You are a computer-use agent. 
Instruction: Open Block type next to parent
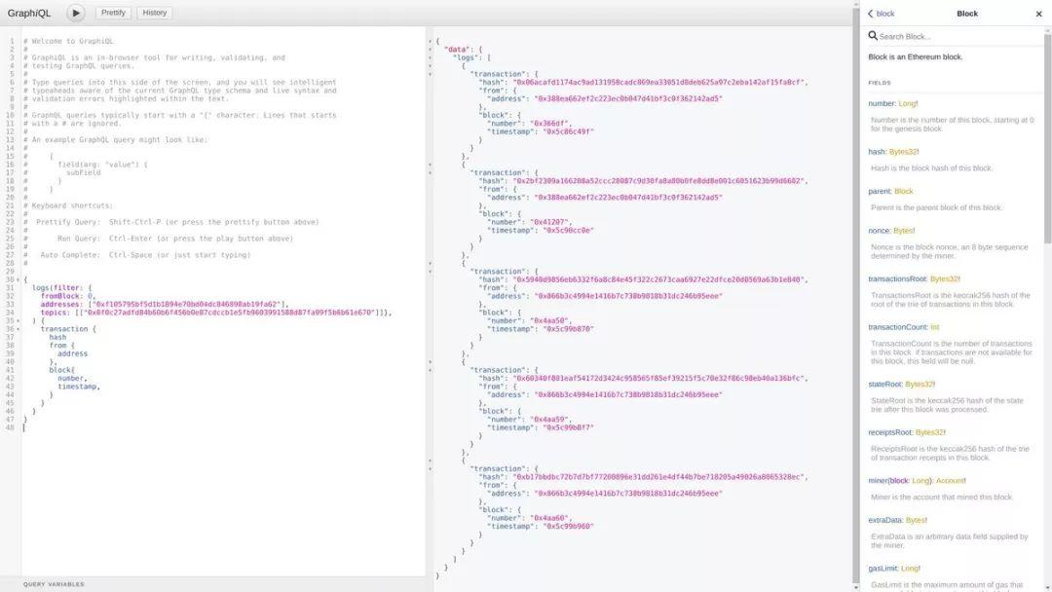click(904, 191)
